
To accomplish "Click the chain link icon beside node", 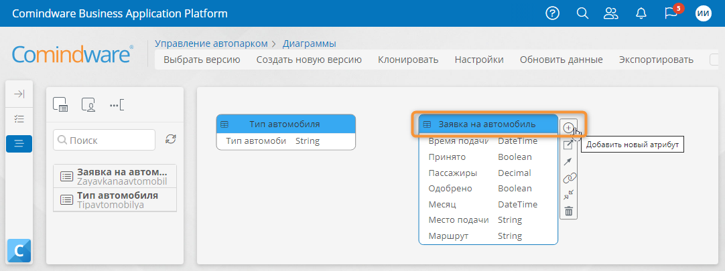I will pos(569,178).
